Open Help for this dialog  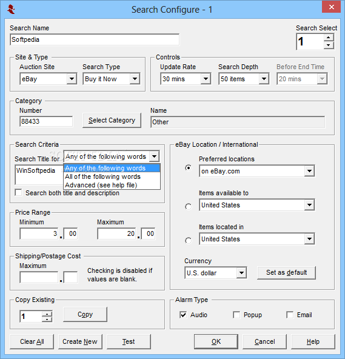click(x=313, y=341)
